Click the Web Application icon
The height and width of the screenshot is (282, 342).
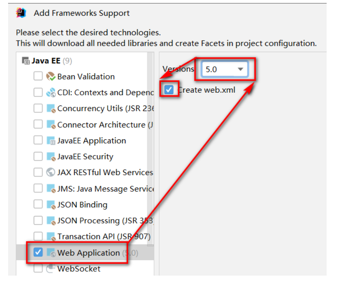point(51,253)
